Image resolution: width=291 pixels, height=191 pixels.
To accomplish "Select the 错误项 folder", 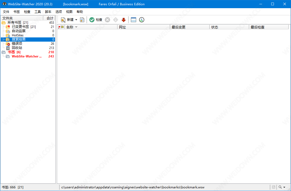I will pos(17,44).
